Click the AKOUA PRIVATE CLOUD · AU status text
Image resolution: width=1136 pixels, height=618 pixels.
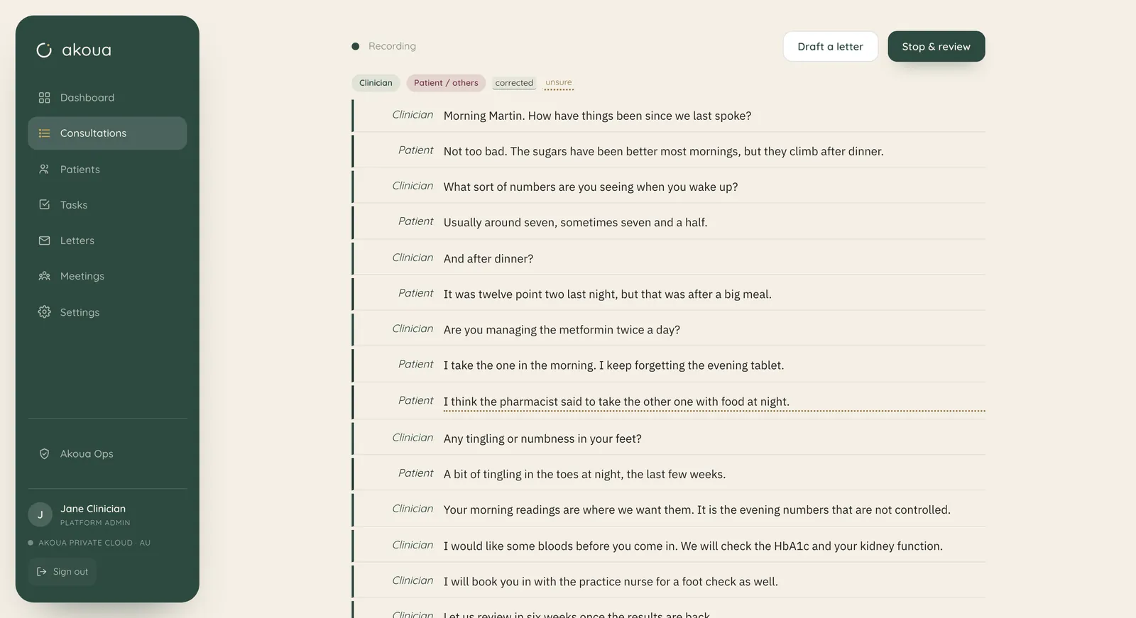tap(94, 543)
